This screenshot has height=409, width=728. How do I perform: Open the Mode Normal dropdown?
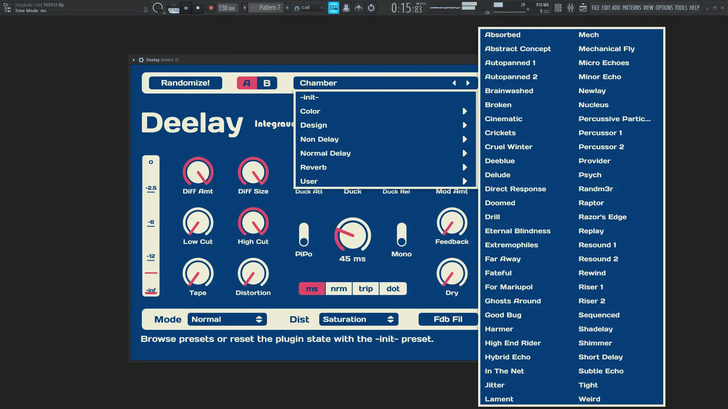click(x=227, y=319)
